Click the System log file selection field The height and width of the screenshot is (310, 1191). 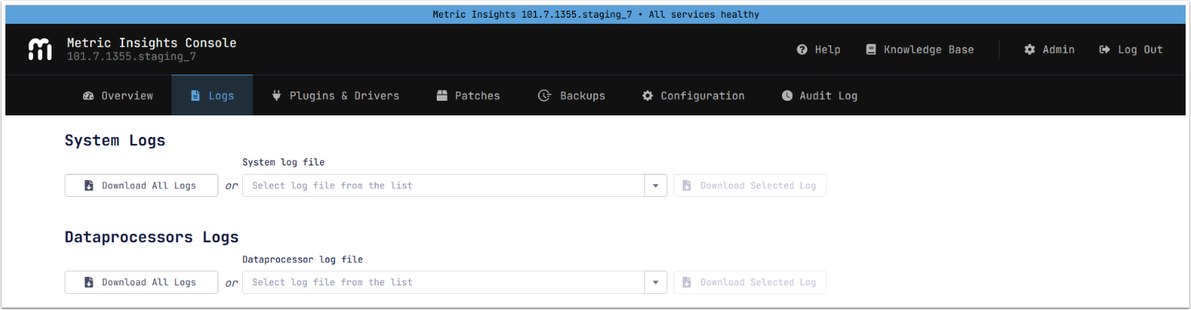click(443, 185)
